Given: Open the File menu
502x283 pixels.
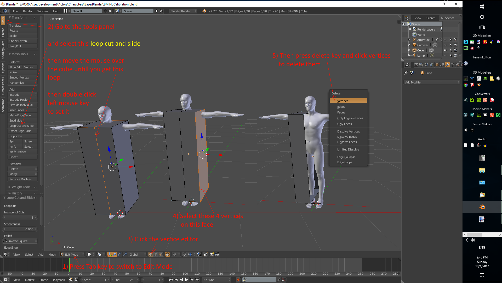Looking at the screenshot, I should [15, 11].
